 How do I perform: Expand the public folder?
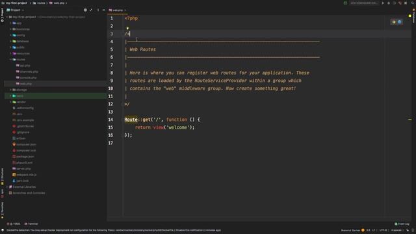click(x=10, y=47)
